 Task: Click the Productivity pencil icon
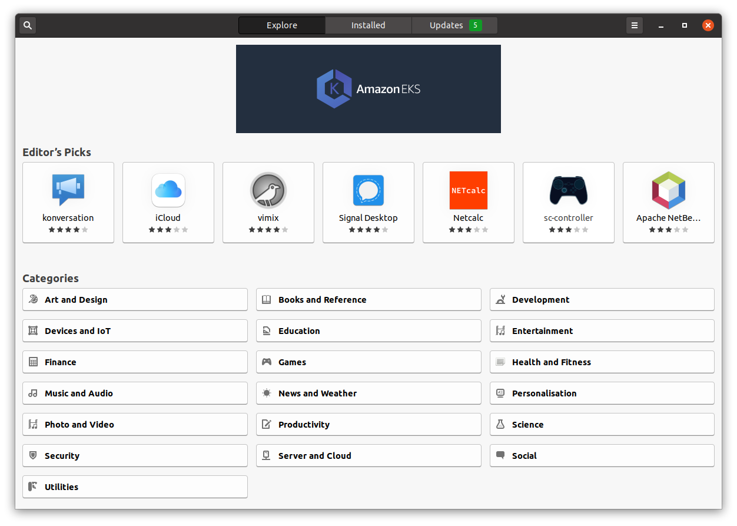pyautogui.click(x=267, y=424)
